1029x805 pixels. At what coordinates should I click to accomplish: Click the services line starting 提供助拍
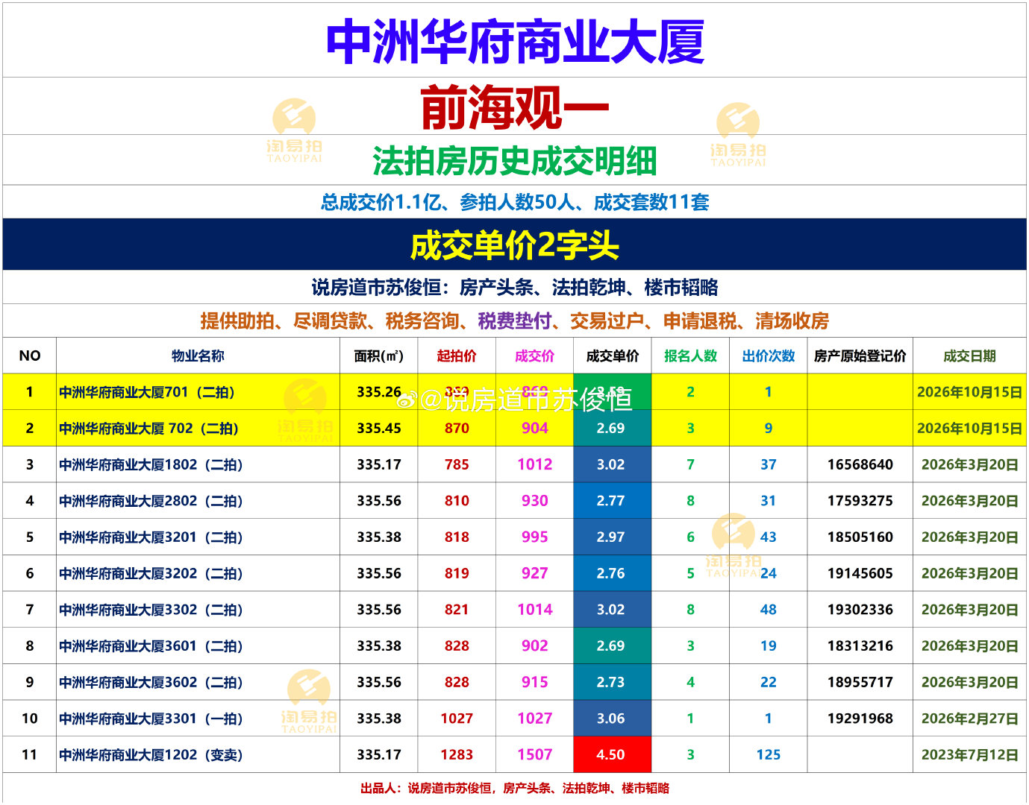[515, 321]
